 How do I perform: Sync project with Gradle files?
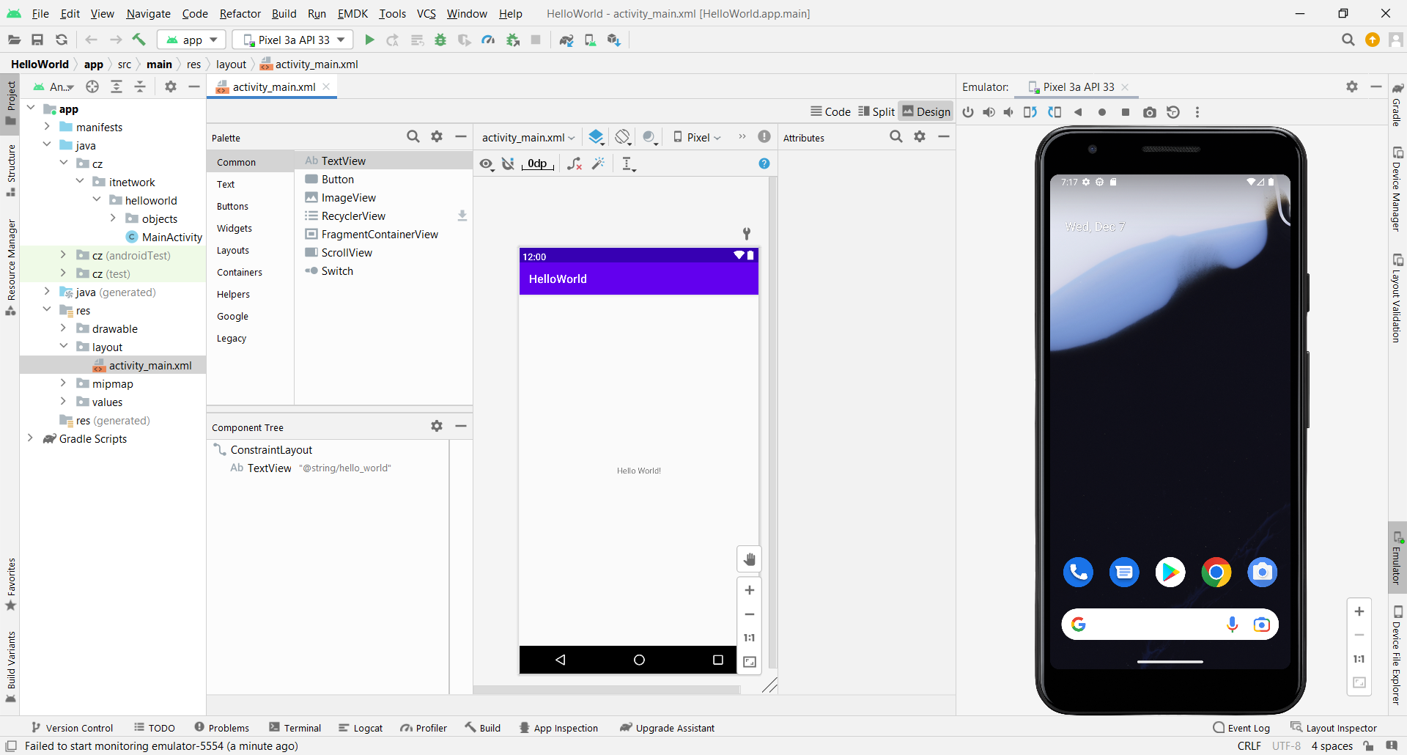tap(566, 40)
